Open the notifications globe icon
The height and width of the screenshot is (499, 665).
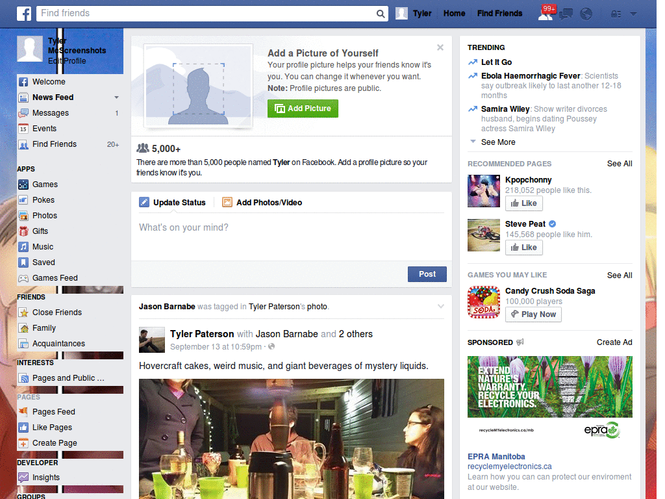[x=586, y=14]
